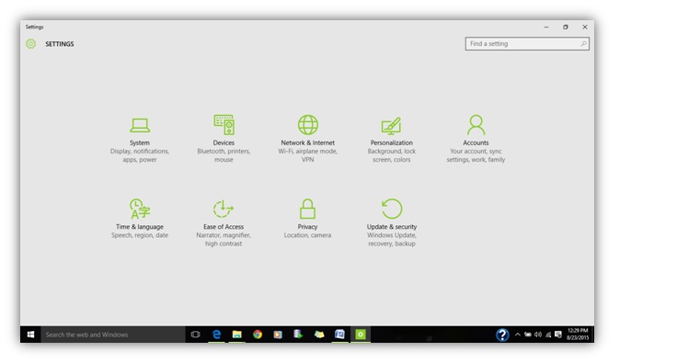Viewport: 677px width, 363px height.
Task: Minimize the Settings window
Action: click(x=546, y=27)
